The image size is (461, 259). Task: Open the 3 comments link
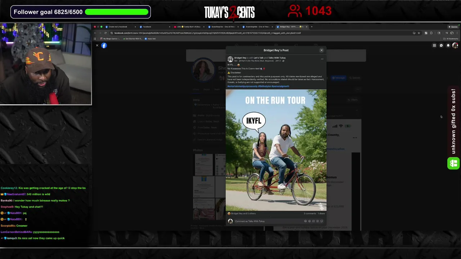pyautogui.click(x=310, y=214)
